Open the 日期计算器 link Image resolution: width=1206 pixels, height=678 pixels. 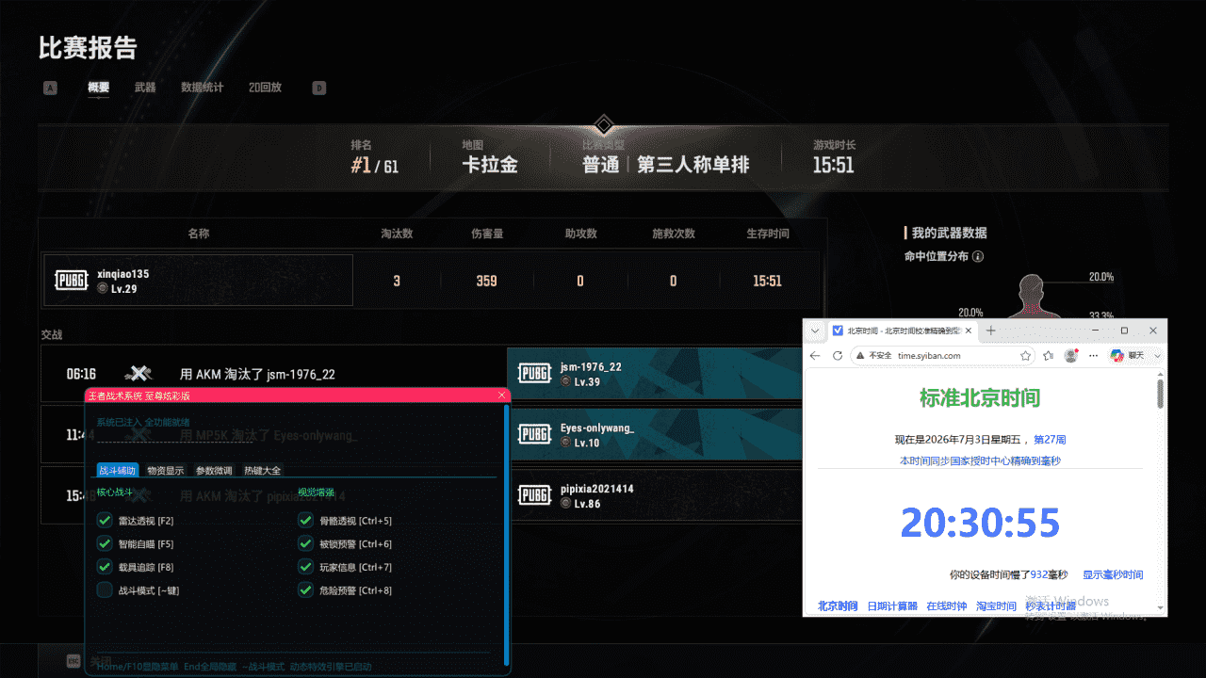click(x=892, y=606)
